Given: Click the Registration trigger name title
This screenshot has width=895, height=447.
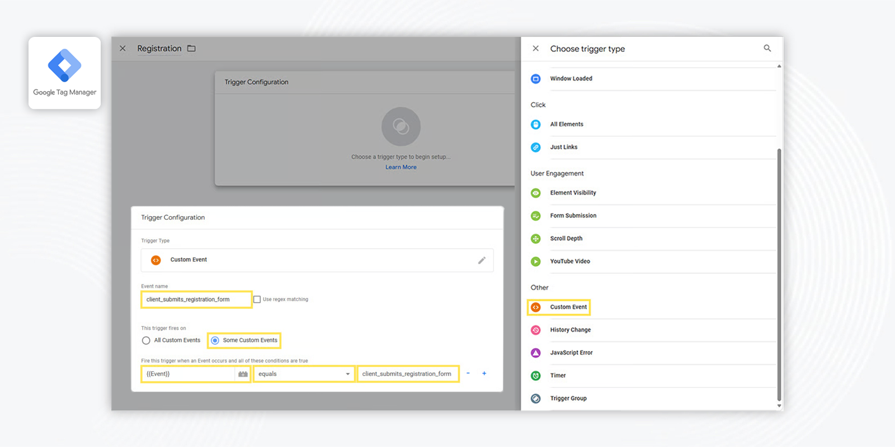Looking at the screenshot, I should 159,49.
